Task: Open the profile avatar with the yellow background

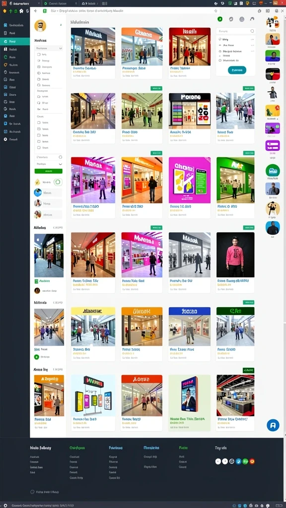Action: point(40,26)
